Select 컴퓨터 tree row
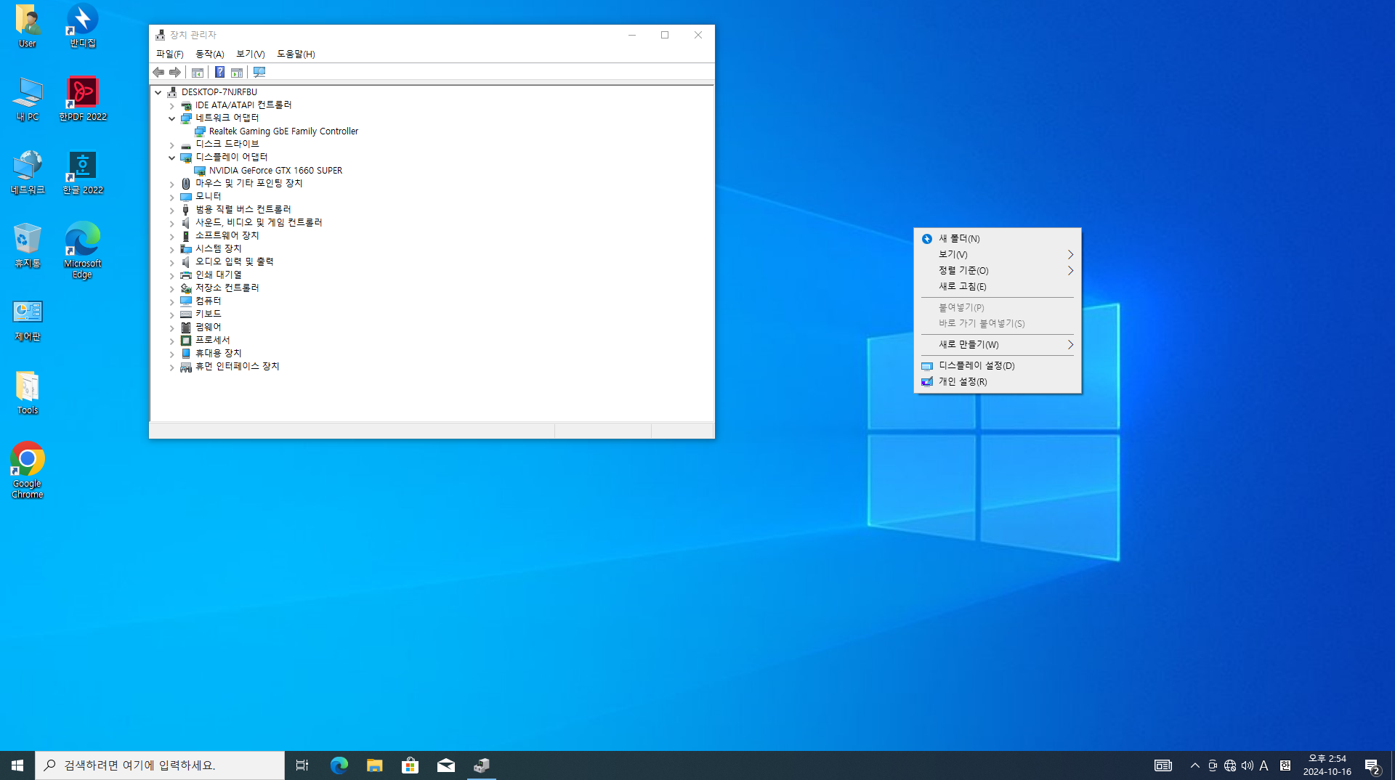 click(208, 301)
